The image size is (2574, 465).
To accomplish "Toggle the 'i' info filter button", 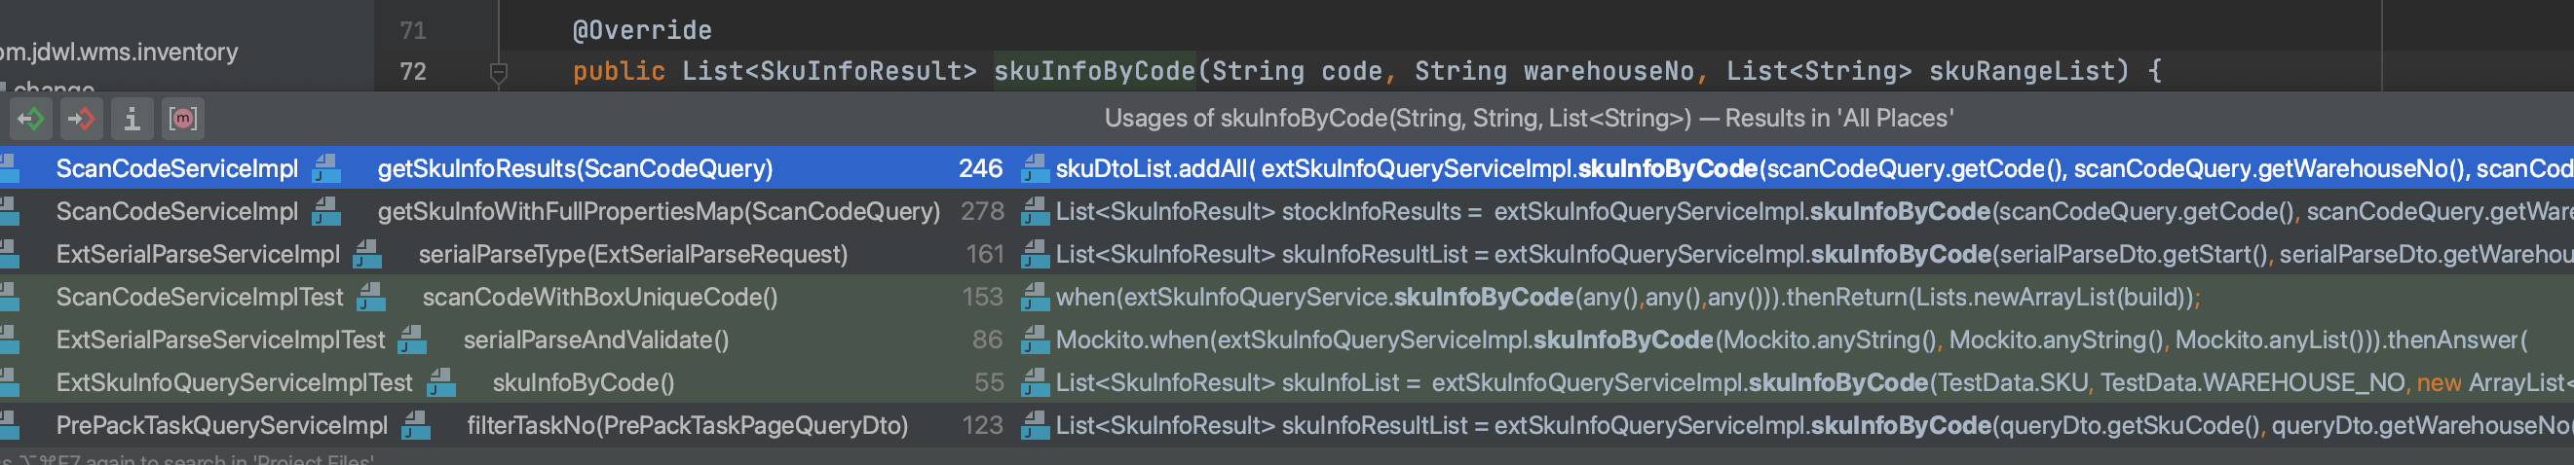I will (131, 120).
